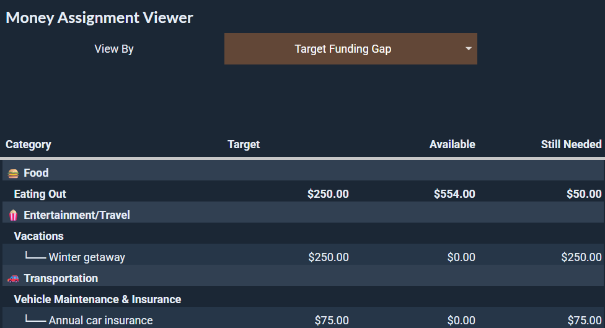The width and height of the screenshot is (605, 328).
Task: Click Winter getaway target $250.00
Action: click(x=329, y=257)
